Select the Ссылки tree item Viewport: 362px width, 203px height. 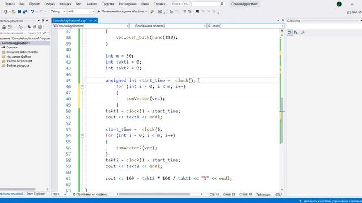pyautogui.click(x=12, y=47)
